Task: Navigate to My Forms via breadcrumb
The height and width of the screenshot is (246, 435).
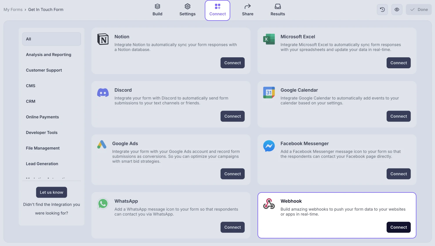Action: point(13,9)
